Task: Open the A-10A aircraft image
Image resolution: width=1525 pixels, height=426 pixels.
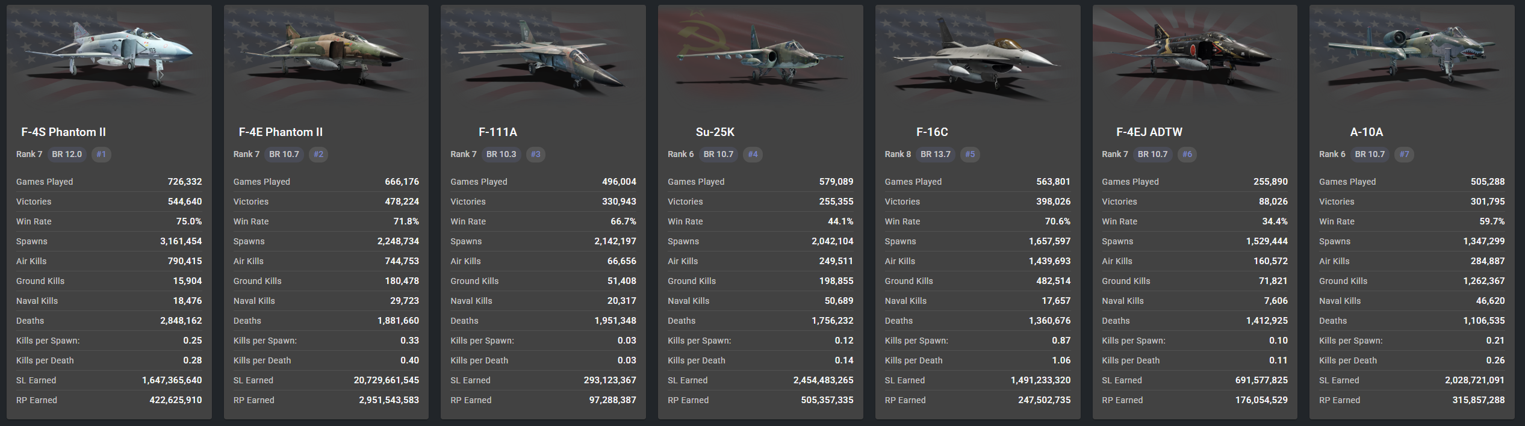Action: (1412, 57)
